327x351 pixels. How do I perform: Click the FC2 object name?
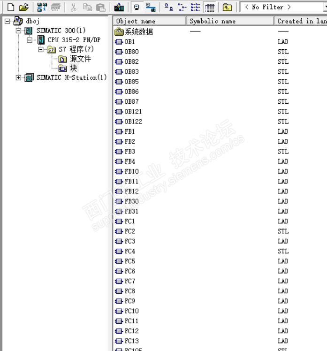130,231
